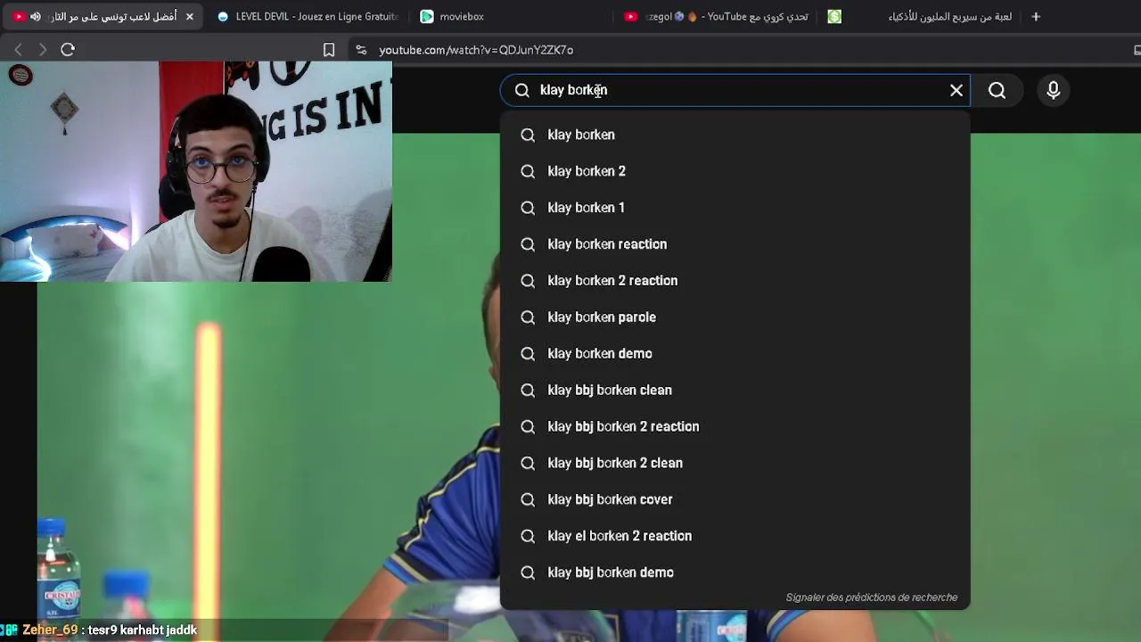
Task: Click the youtube.com URL in address bar
Action: [476, 50]
